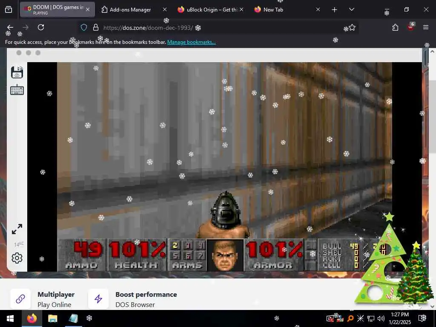This screenshot has height=327, width=436.
Task: Reload the dos.zone page
Action: coord(41,27)
